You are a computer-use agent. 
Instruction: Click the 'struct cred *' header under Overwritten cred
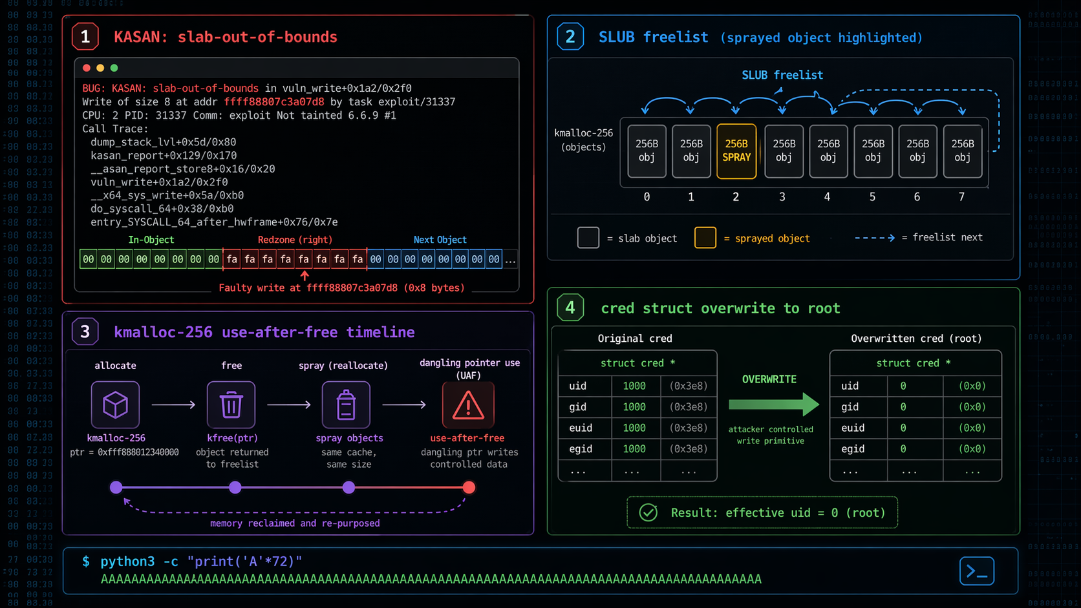(913, 363)
